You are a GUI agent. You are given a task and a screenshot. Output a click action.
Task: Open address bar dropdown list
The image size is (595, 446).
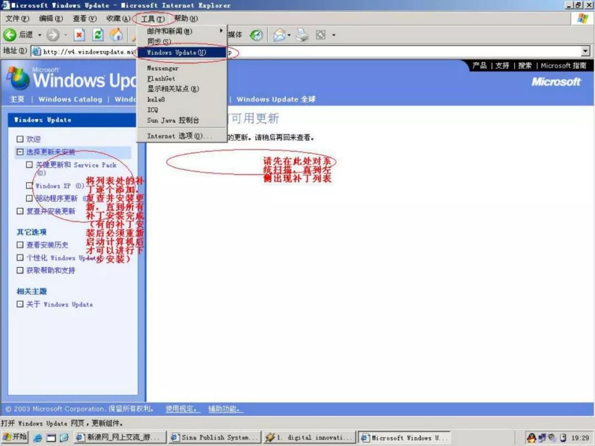click(586, 51)
